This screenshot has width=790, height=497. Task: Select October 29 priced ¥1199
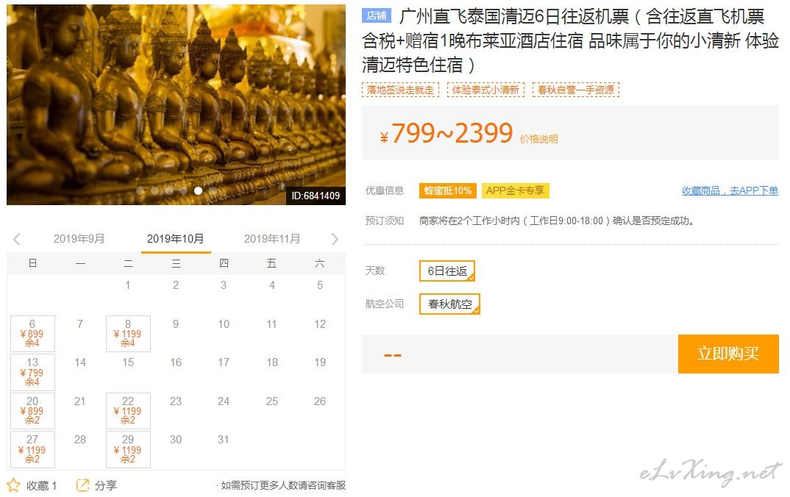pyautogui.click(x=128, y=449)
